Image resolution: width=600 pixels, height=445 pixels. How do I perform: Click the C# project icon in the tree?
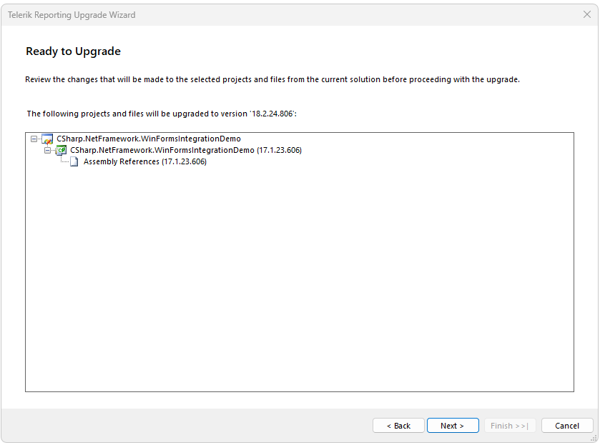[x=62, y=150]
